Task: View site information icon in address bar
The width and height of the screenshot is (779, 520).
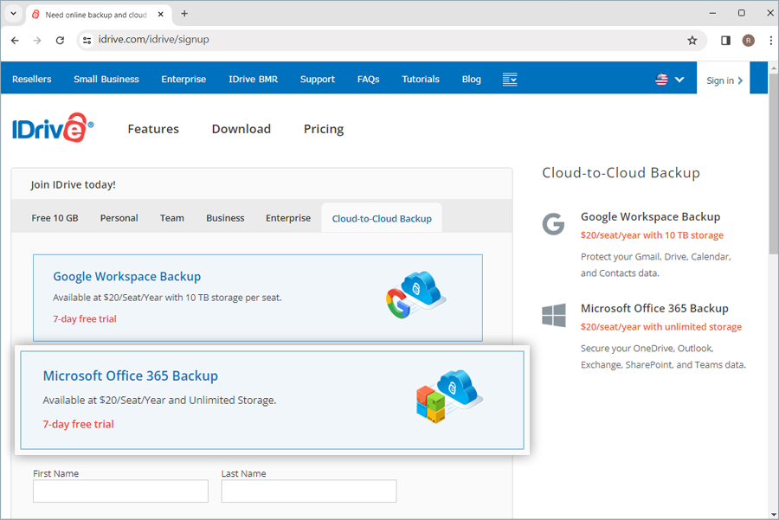Action: (x=87, y=40)
